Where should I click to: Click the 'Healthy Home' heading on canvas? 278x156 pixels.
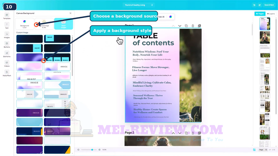[150, 111]
